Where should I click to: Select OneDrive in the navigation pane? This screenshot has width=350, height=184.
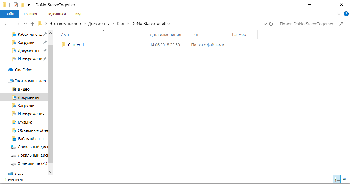point(24,70)
